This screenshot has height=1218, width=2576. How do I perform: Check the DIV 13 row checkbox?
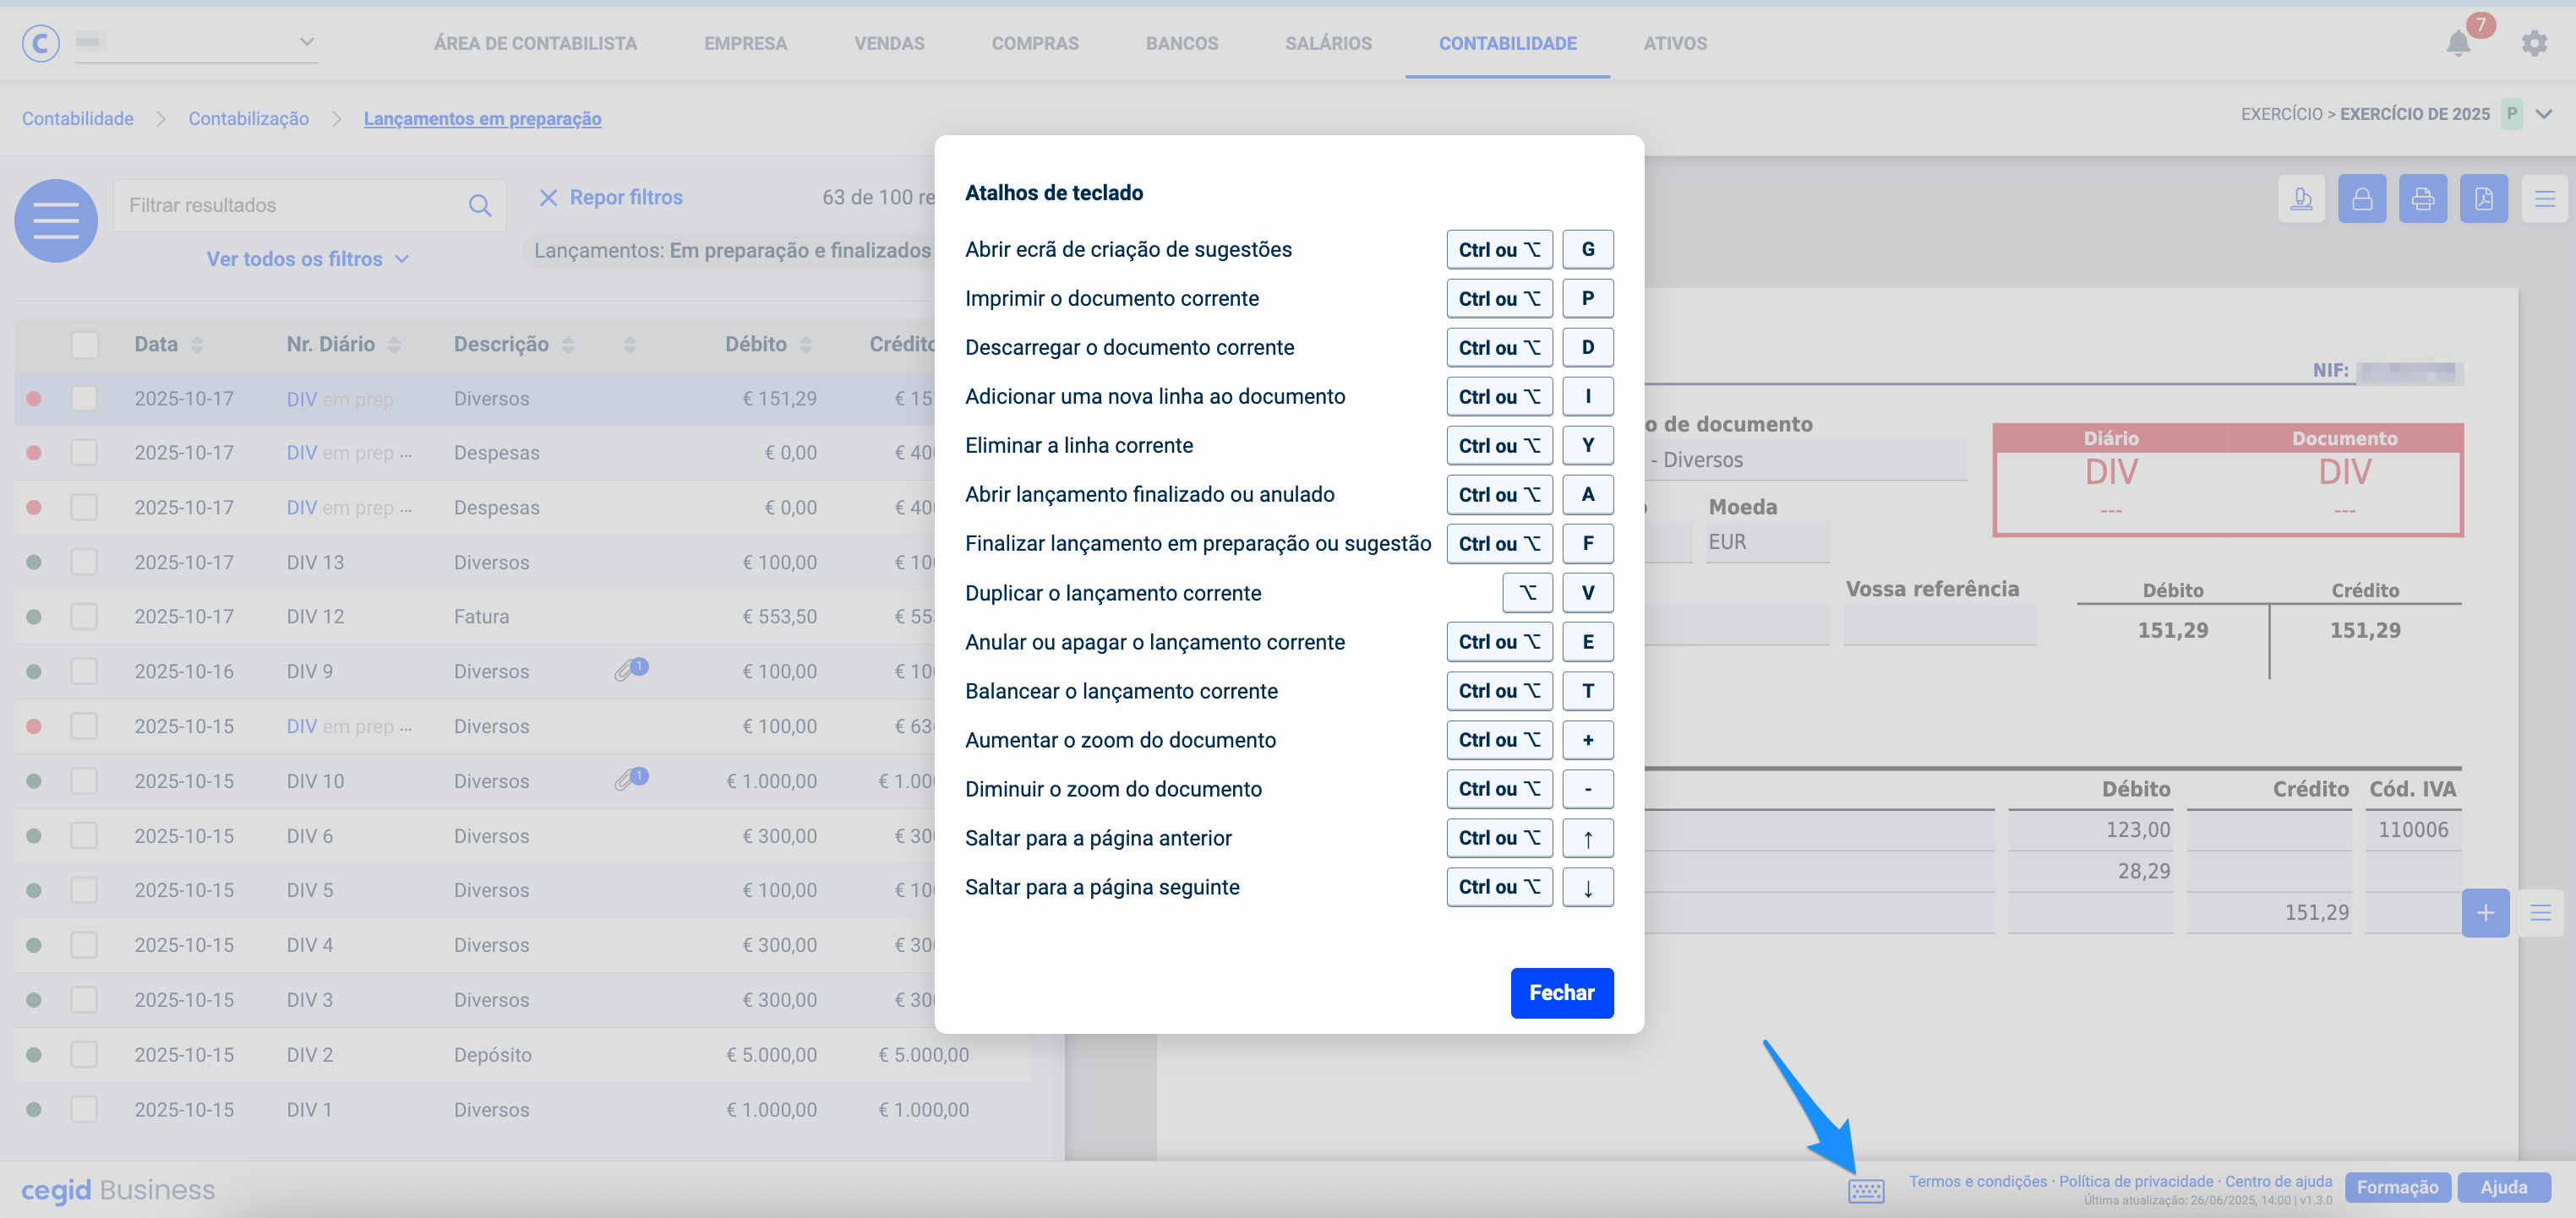(x=85, y=562)
